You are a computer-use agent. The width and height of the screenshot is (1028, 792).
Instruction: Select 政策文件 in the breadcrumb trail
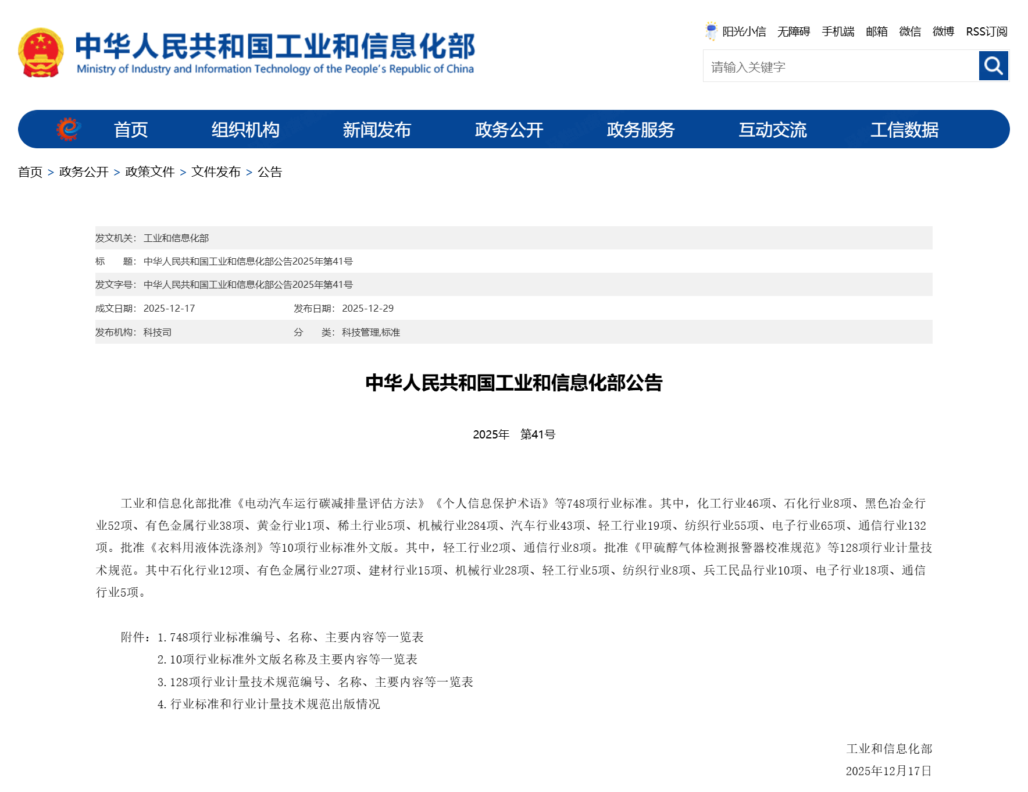(149, 172)
